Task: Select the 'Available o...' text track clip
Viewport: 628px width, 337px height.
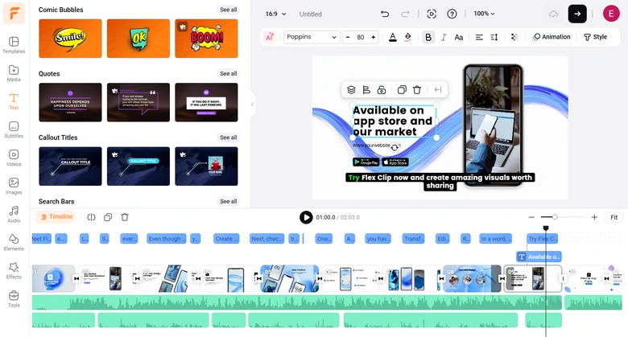Action: 539,257
